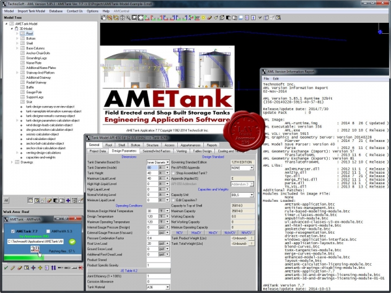Expand the Stairway-And-Platform tree node
391x293 pixels.
17,72
